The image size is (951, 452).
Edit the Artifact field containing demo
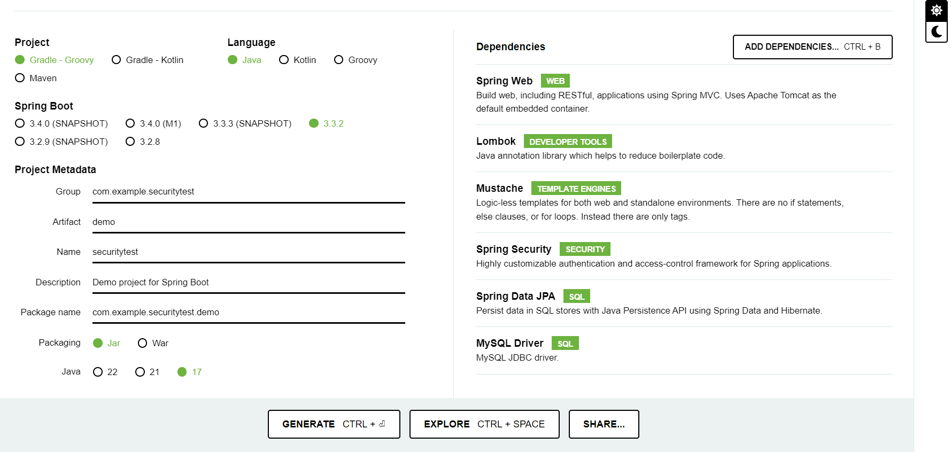(249, 222)
